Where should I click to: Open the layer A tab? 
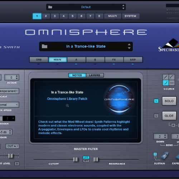(76, 59)
